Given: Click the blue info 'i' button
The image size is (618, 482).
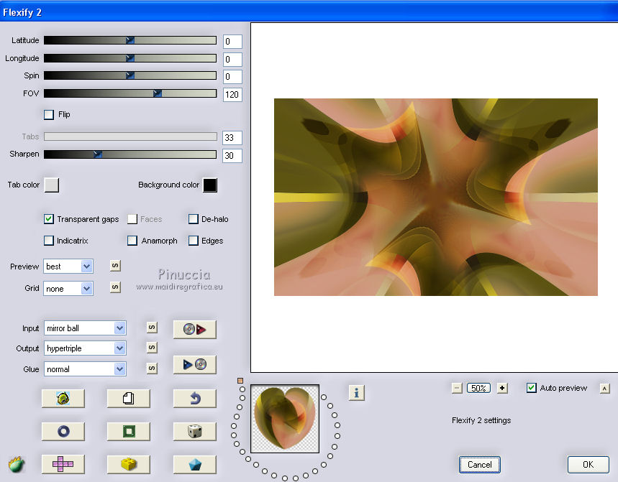Looking at the screenshot, I should [357, 393].
